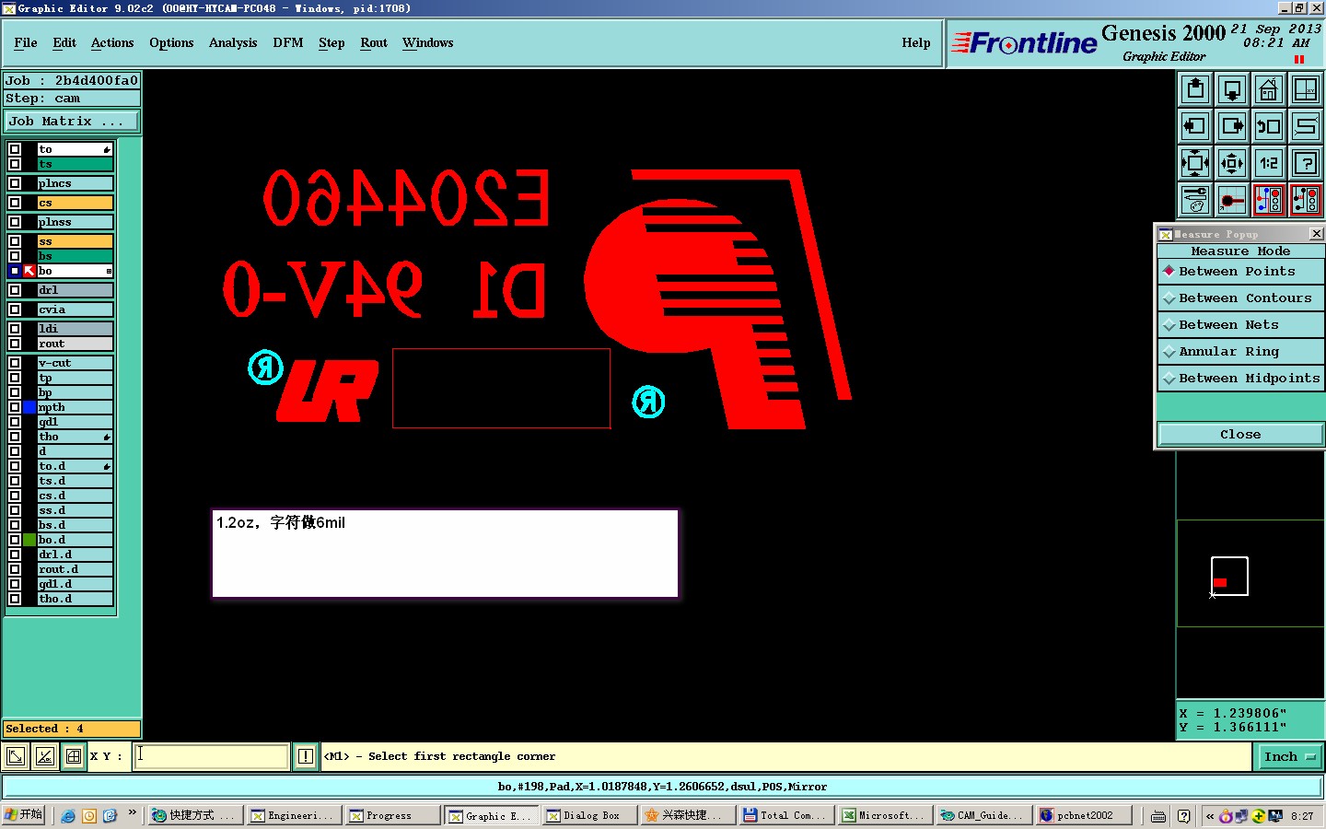This screenshot has width=1326, height=829.
Task: Select Between Nets measure mode
Action: click(1240, 325)
